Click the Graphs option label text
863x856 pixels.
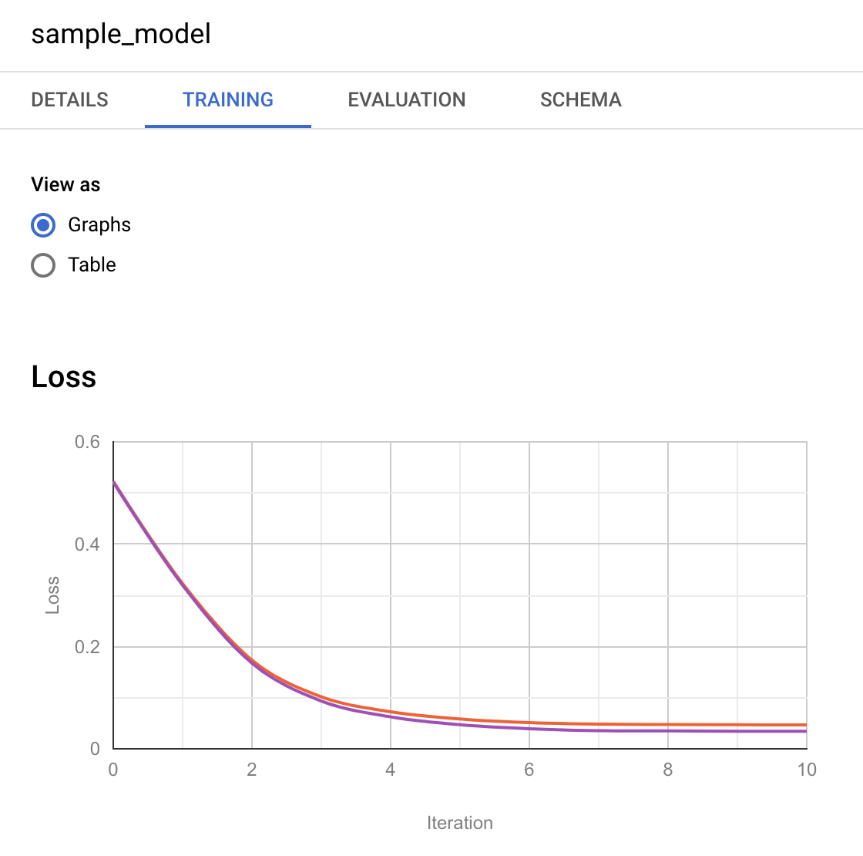point(99,225)
